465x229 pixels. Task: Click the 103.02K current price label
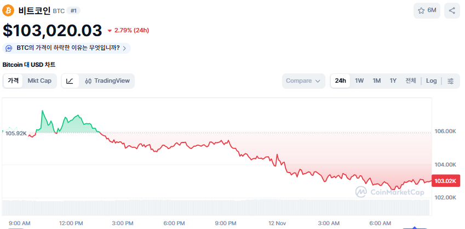pos(445,181)
